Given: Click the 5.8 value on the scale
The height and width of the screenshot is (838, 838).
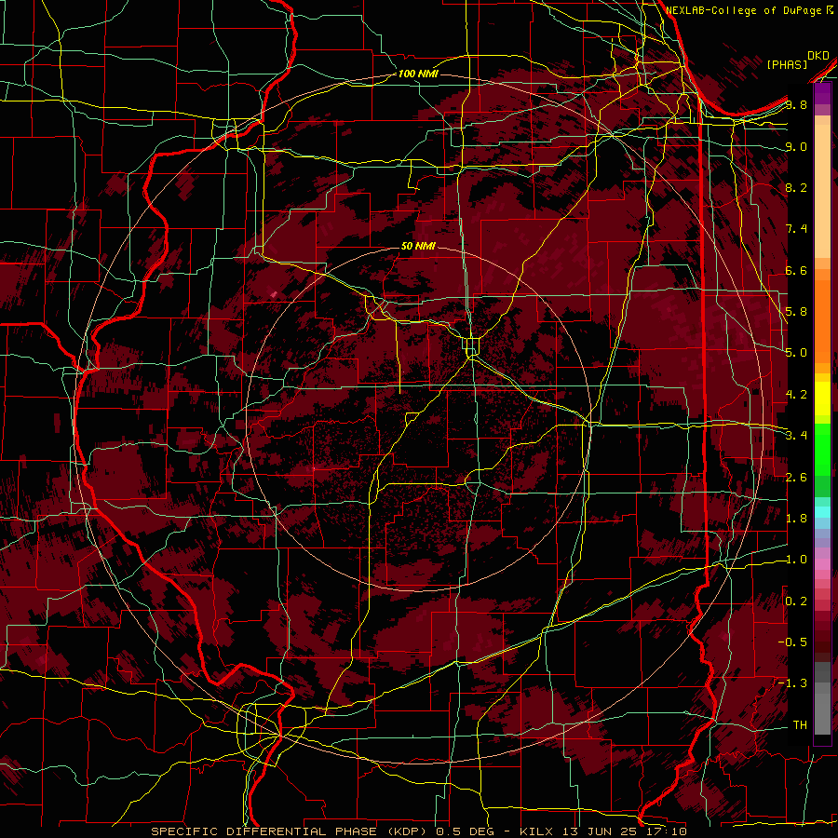Looking at the screenshot, I should [x=796, y=312].
